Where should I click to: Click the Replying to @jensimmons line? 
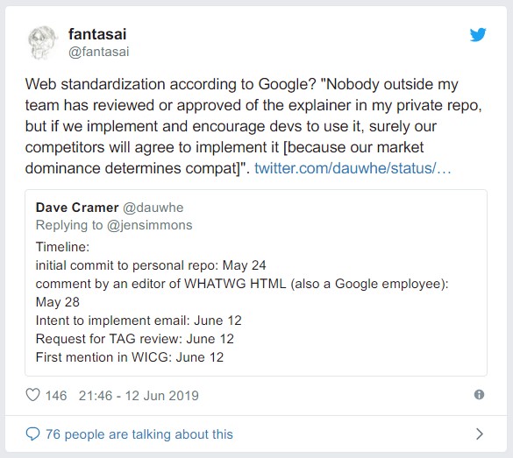(114, 225)
